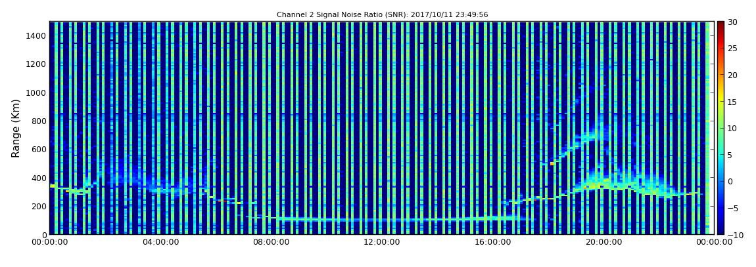Click the 20:00:00 time axis label
This screenshot has height=267, width=756.
(x=603, y=243)
